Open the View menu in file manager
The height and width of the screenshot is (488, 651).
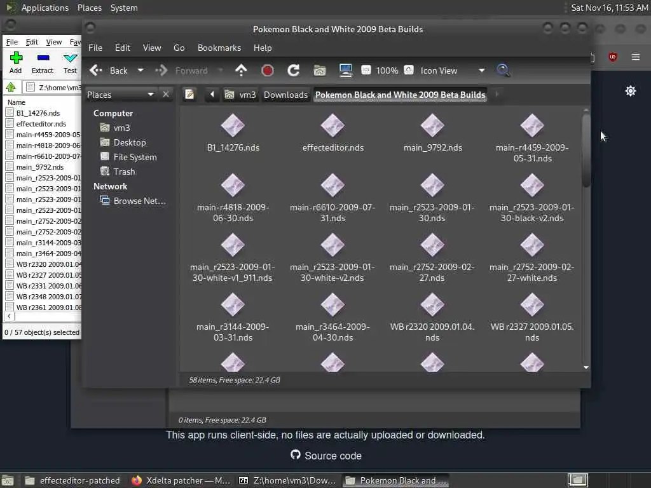152,48
